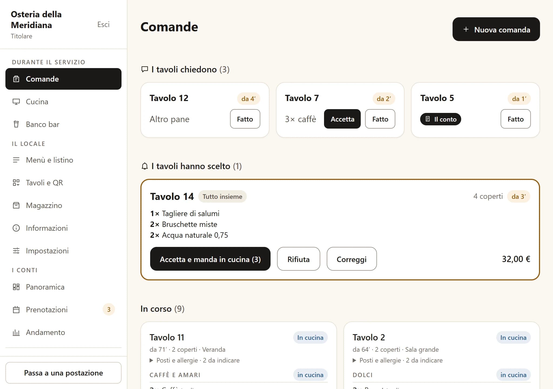Click the Menù e listino lines icon
Screen dimensions: 553x389
[x=16, y=160]
